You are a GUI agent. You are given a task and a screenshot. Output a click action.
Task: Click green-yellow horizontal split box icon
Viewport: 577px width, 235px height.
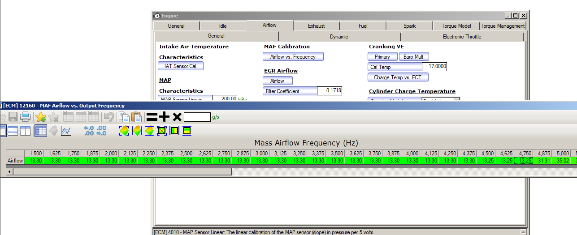coord(187,131)
